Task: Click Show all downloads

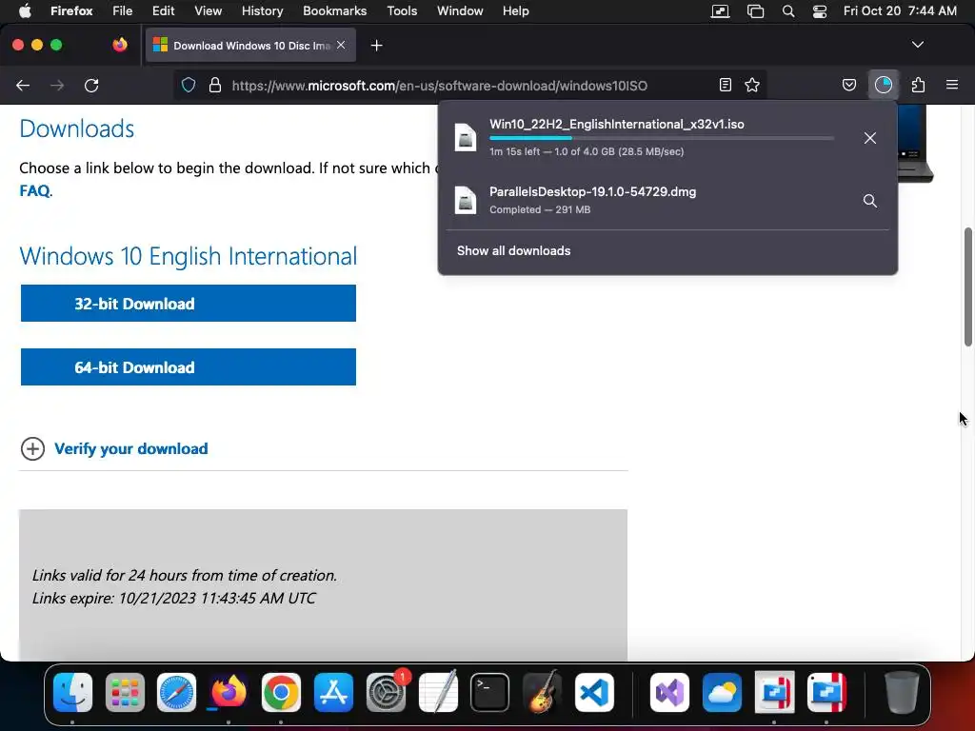Action: click(513, 251)
